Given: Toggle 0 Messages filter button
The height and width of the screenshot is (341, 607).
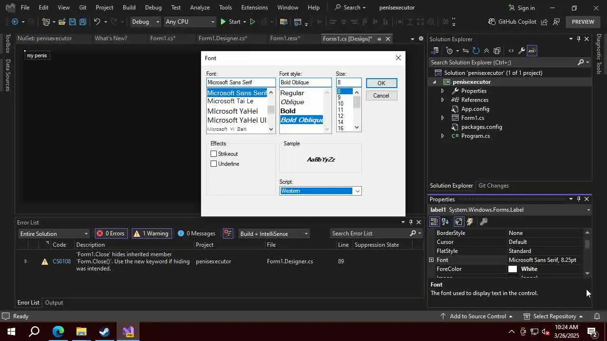Looking at the screenshot, I should (x=197, y=233).
